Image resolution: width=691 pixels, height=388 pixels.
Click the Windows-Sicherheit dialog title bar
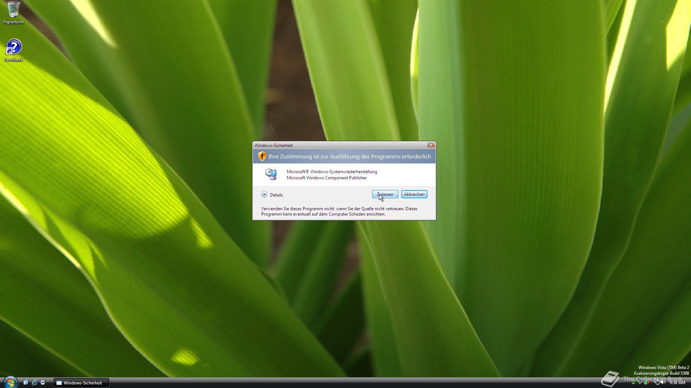coord(338,145)
